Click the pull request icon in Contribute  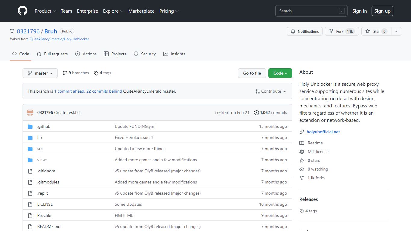[x=258, y=91]
